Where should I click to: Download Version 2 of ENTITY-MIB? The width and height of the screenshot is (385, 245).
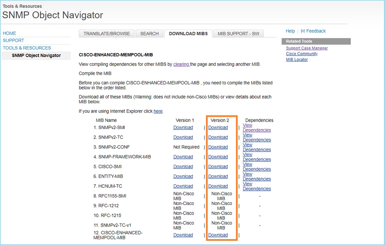(x=218, y=176)
